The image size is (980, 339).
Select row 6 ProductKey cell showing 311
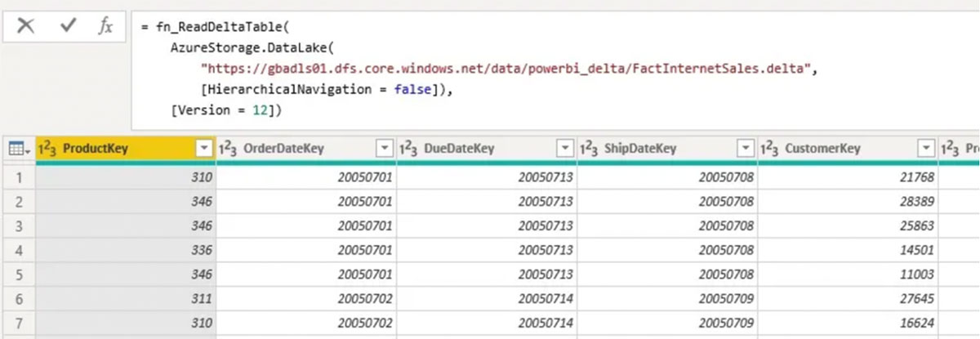(x=127, y=299)
